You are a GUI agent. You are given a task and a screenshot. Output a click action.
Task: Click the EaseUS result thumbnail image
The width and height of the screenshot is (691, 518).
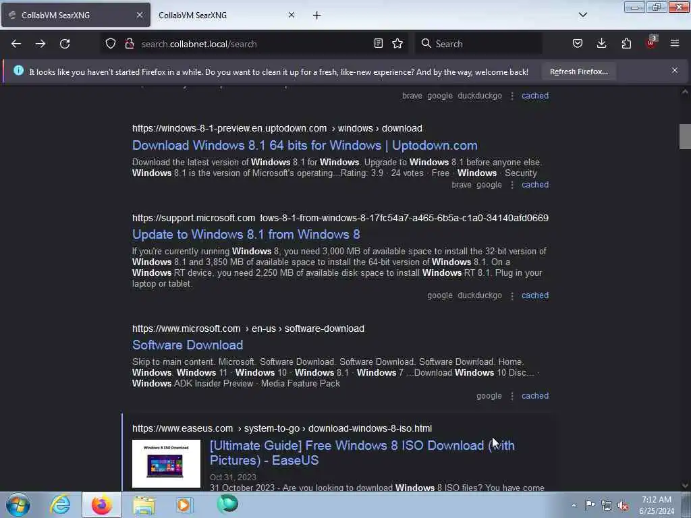(166, 463)
